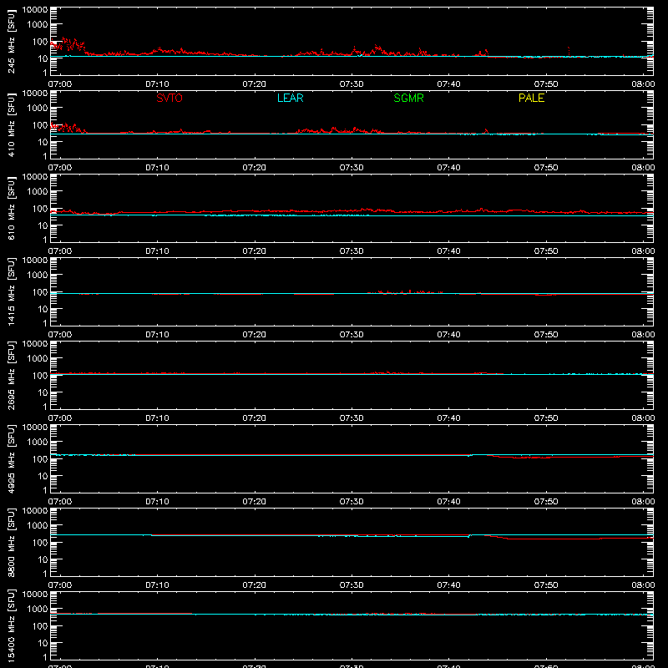Select the 8800 MHz [SFU] axis title
The image size is (668, 668).
[11, 543]
